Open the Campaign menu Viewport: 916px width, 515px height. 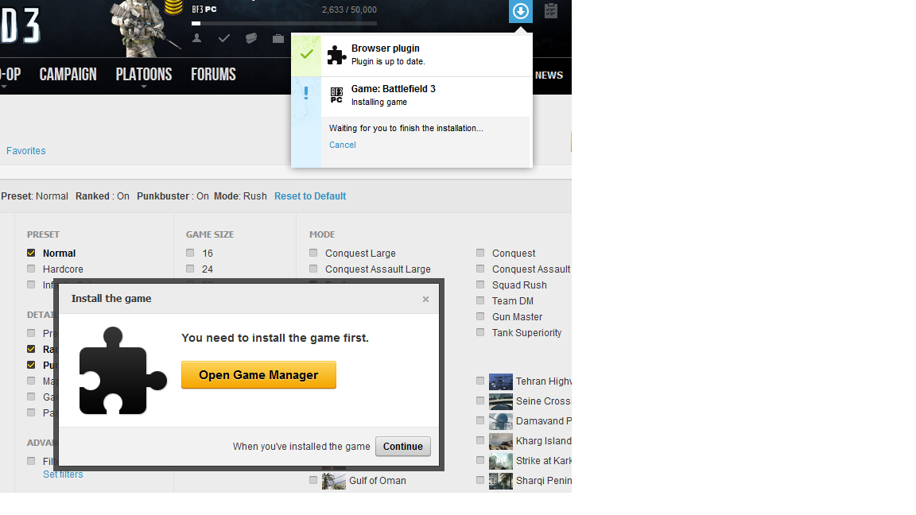point(68,75)
